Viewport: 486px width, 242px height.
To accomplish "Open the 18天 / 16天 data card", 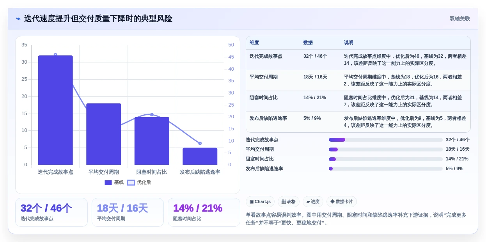I will (x=128, y=212).
